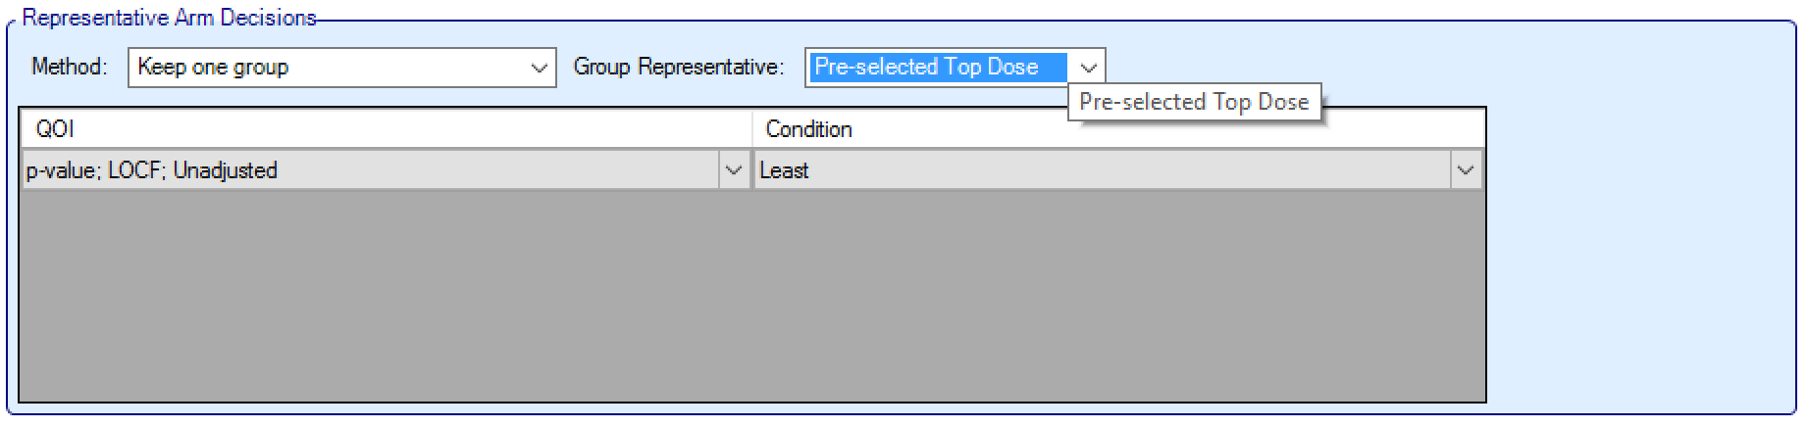Click blank header space right of the tooltip
The height and width of the screenshot is (428, 1808).
click(1403, 129)
